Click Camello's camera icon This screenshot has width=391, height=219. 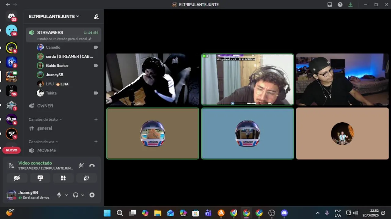coord(96,47)
